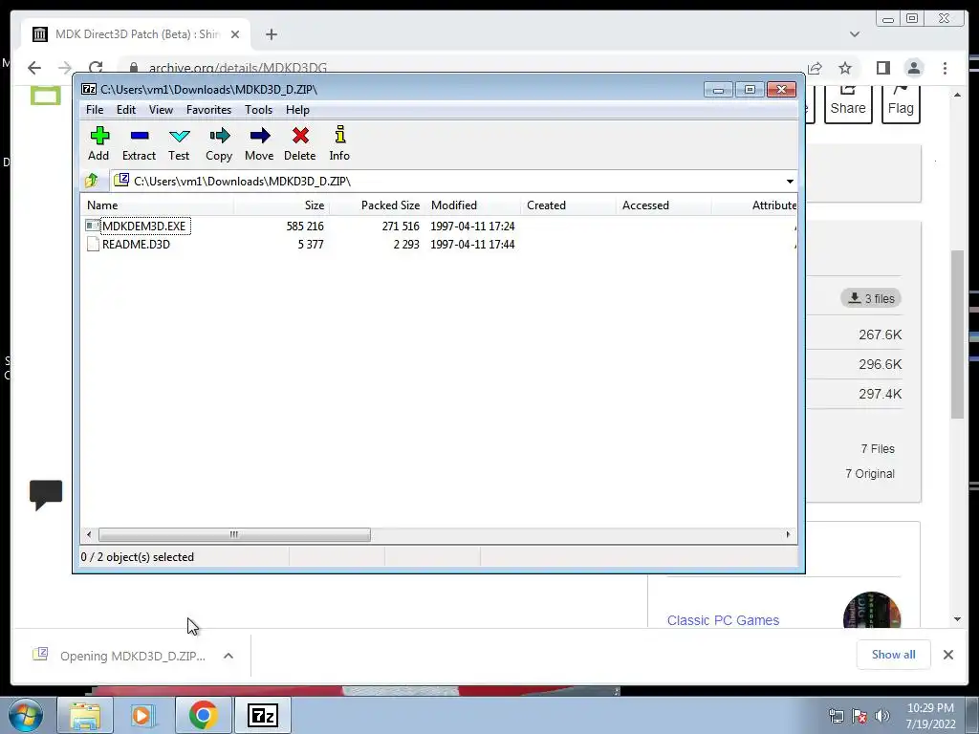Click the left arrow of horizontal scrollbar

point(89,535)
